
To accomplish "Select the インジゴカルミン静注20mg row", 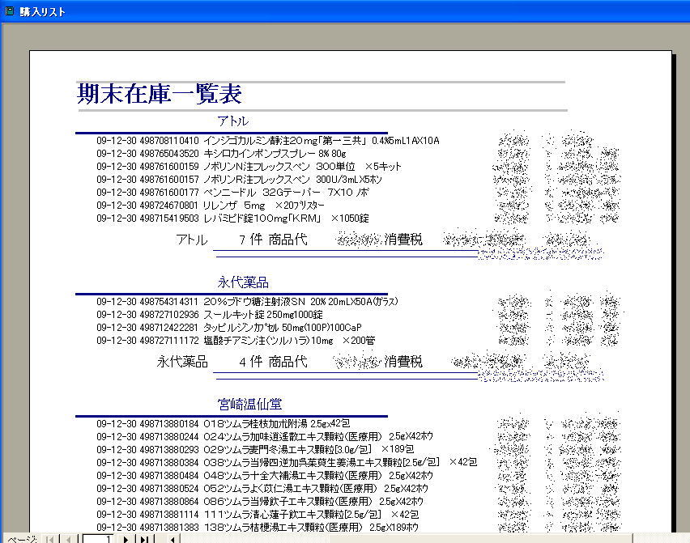I will click(x=268, y=141).
